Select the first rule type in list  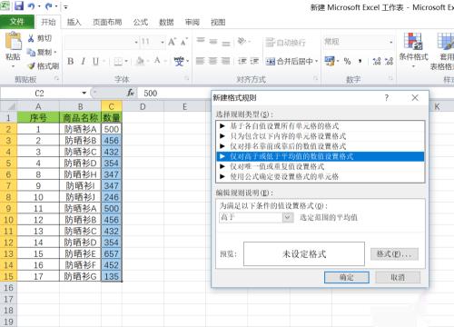coord(321,125)
